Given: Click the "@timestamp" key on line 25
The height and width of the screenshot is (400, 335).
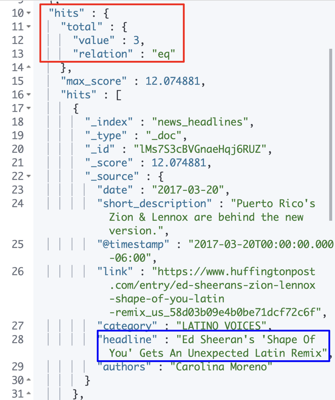Looking at the screenshot, I should 133,244.
